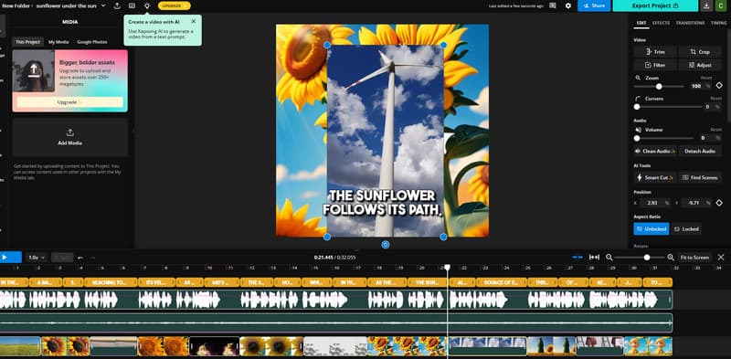The height and width of the screenshot is (359, 731).
Task: Click the upload icon beside project title
Action: (117, 5)
